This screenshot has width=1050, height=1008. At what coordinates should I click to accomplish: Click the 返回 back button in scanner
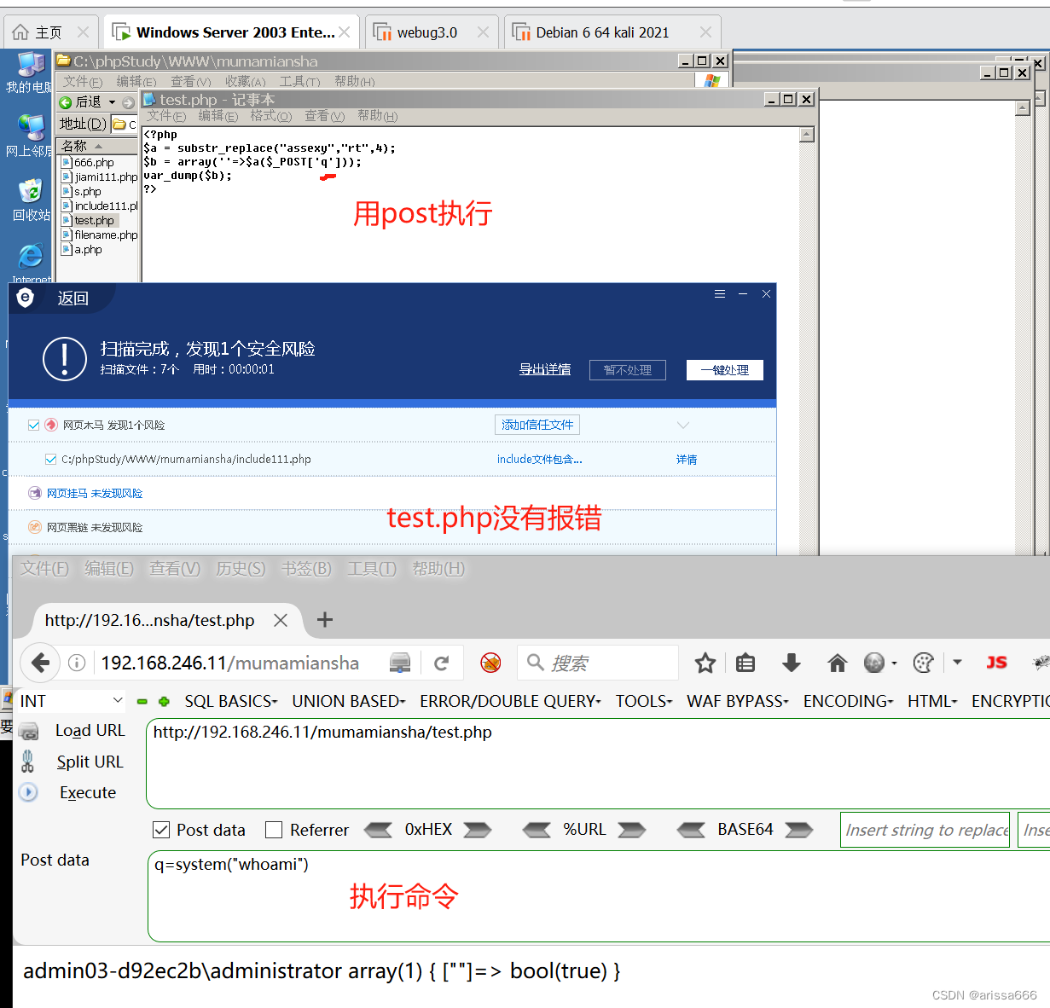73,298
